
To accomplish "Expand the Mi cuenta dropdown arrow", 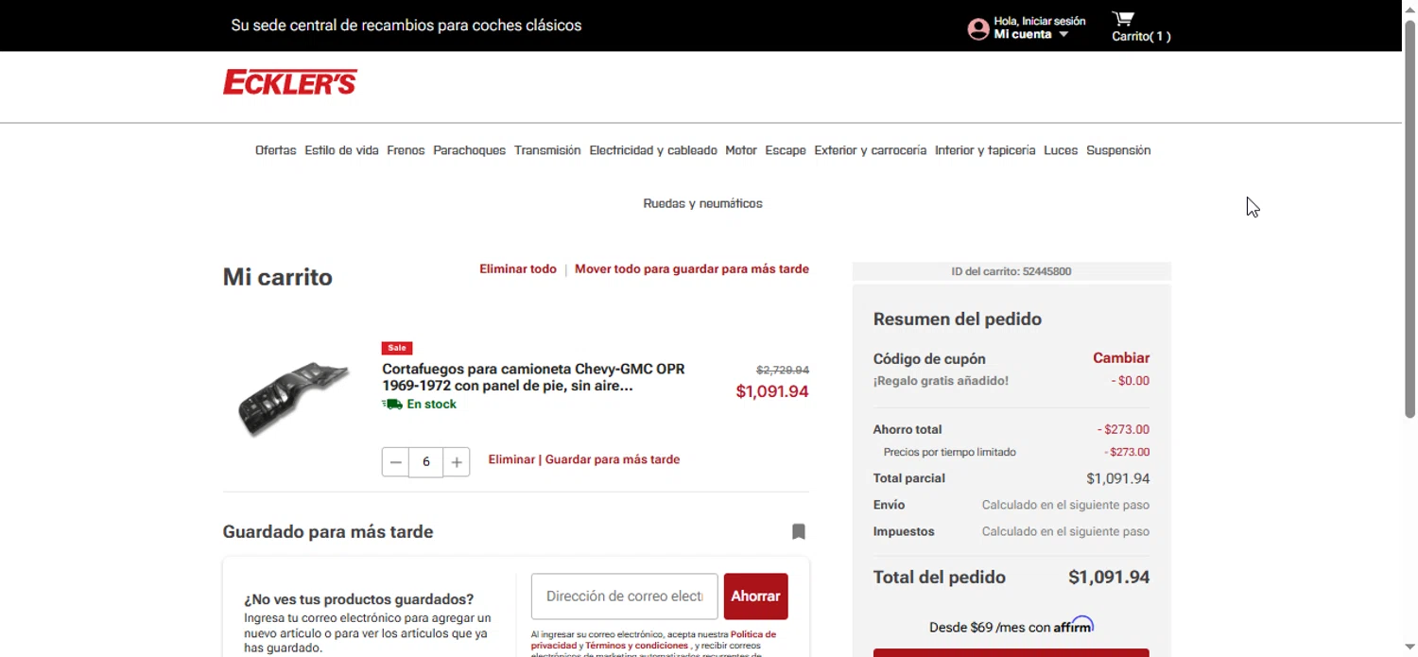I will click(x=1063, y=35).
